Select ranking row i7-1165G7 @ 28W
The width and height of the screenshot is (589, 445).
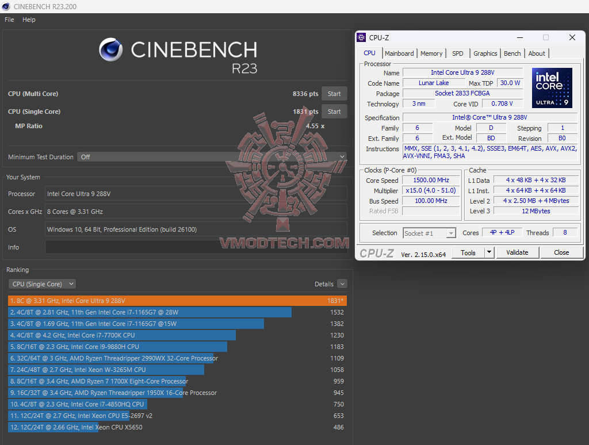click(x=177, y=312)
